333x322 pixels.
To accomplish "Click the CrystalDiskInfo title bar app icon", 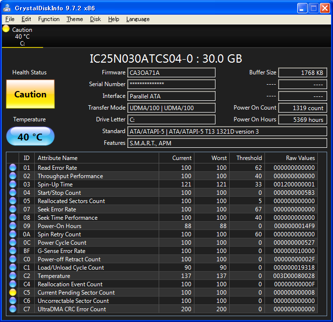I will (x=7, y=8).
